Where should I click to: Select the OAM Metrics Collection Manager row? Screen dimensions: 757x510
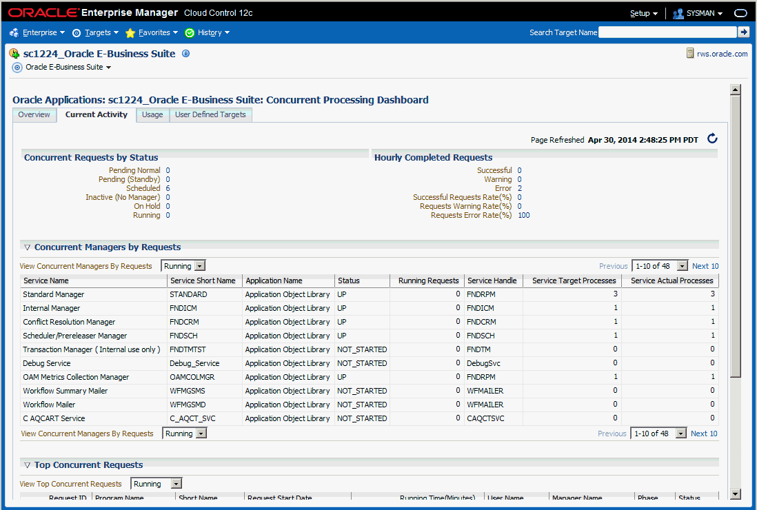pyautogui.click(x=370, y=377)
